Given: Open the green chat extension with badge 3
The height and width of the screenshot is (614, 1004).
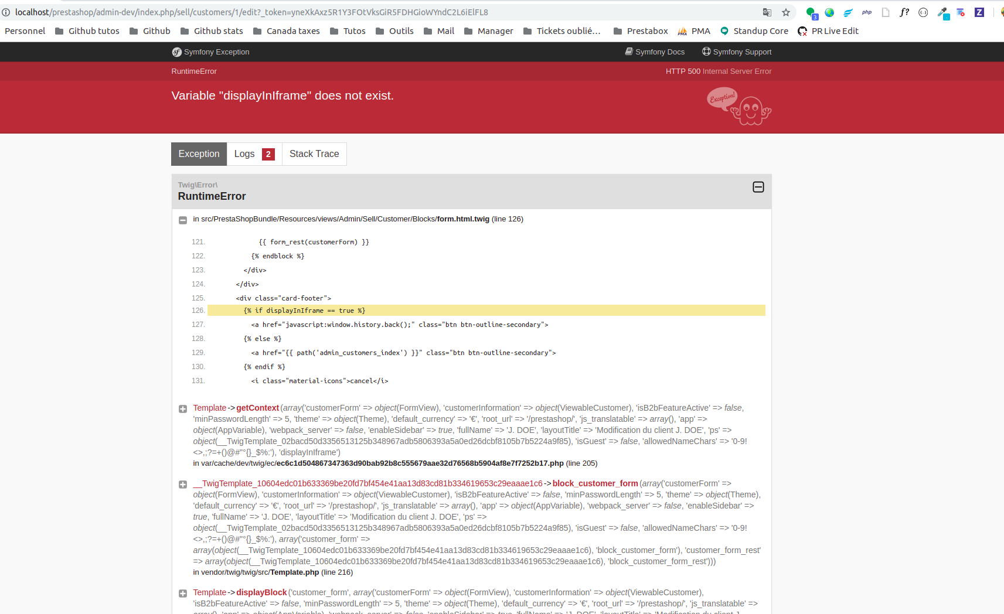Looking at the screenshot, I should (x=811, y=12).
